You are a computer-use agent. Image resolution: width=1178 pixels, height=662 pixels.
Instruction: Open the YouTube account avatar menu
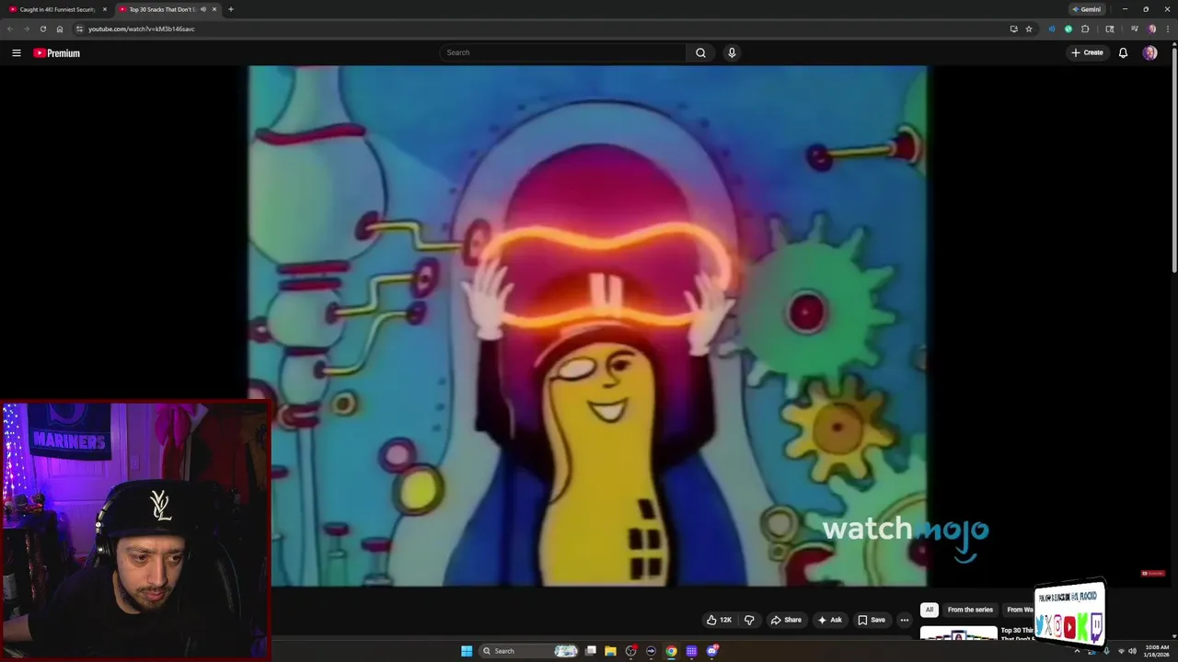tap(1149, 52)
